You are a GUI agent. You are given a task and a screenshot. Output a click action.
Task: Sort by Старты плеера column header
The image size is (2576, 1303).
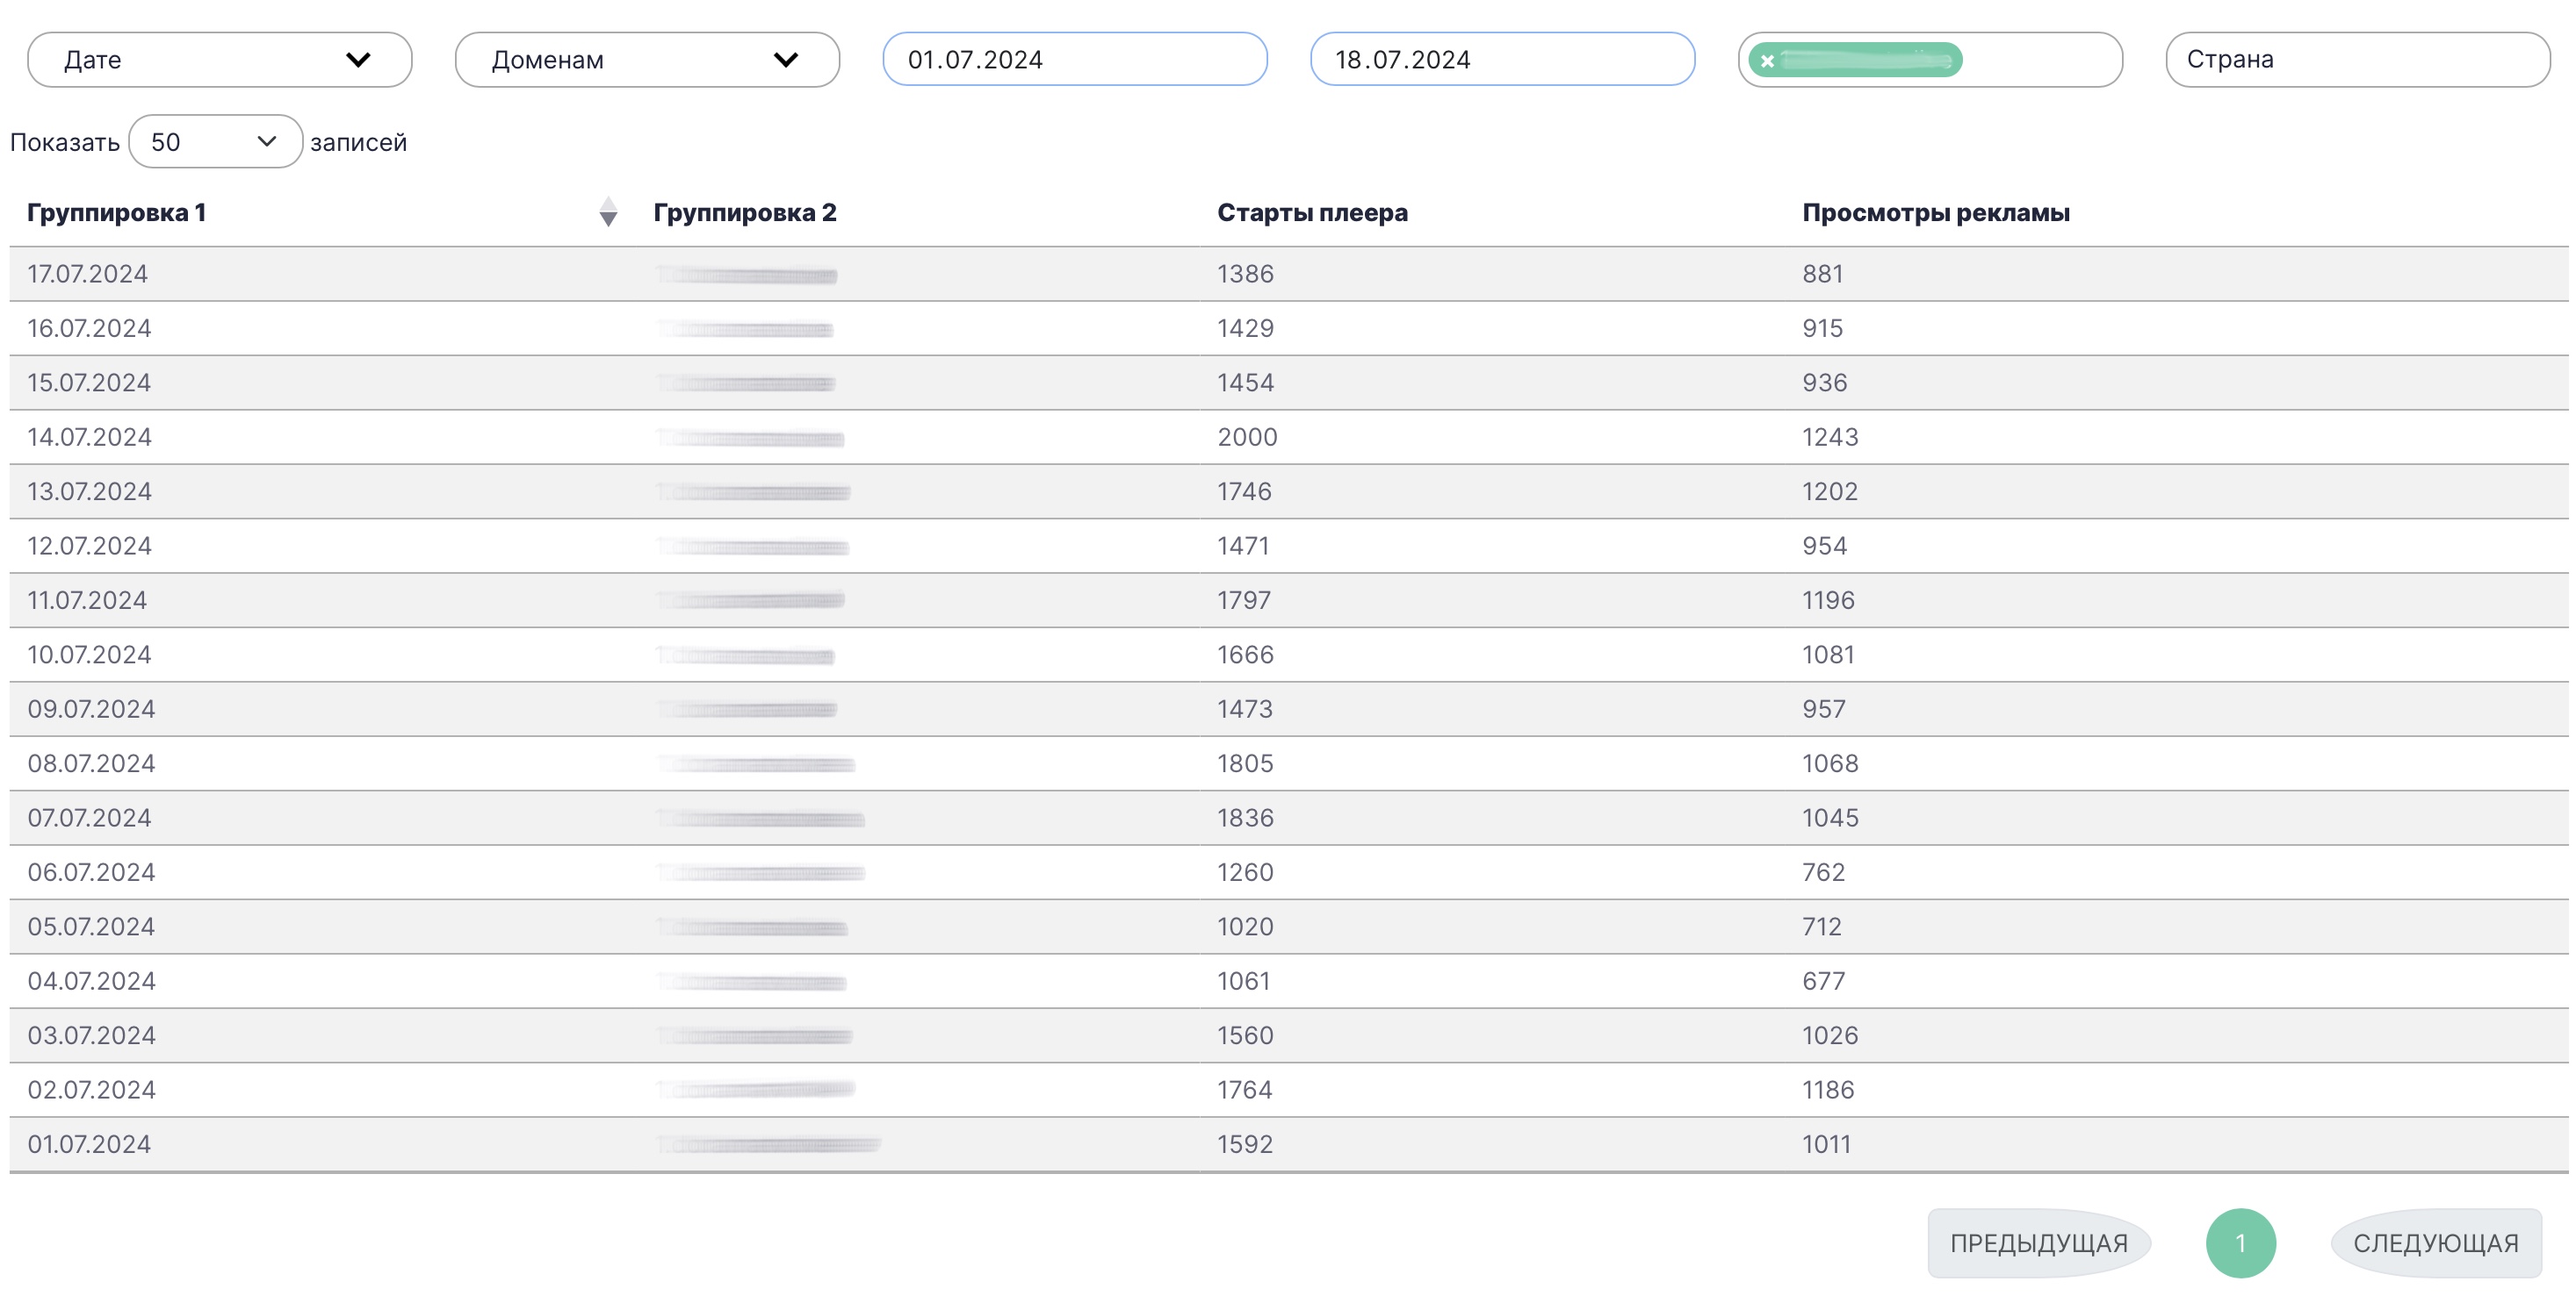(x=1311, y=213)
